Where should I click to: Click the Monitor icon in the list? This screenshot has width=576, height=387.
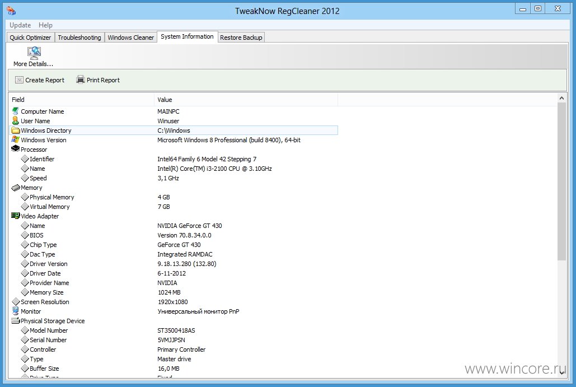click(15, 311)
